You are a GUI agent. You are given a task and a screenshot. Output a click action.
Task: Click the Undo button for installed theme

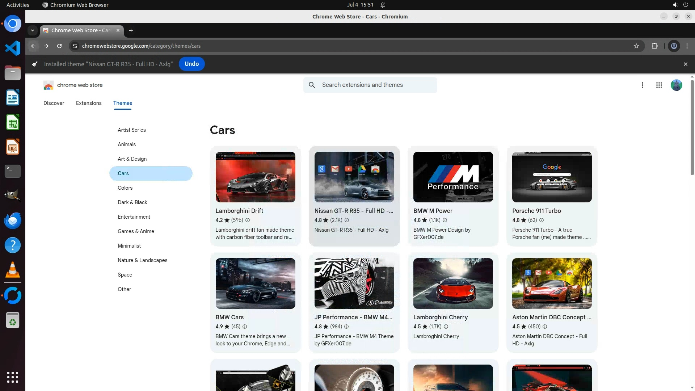click(191, 64)
